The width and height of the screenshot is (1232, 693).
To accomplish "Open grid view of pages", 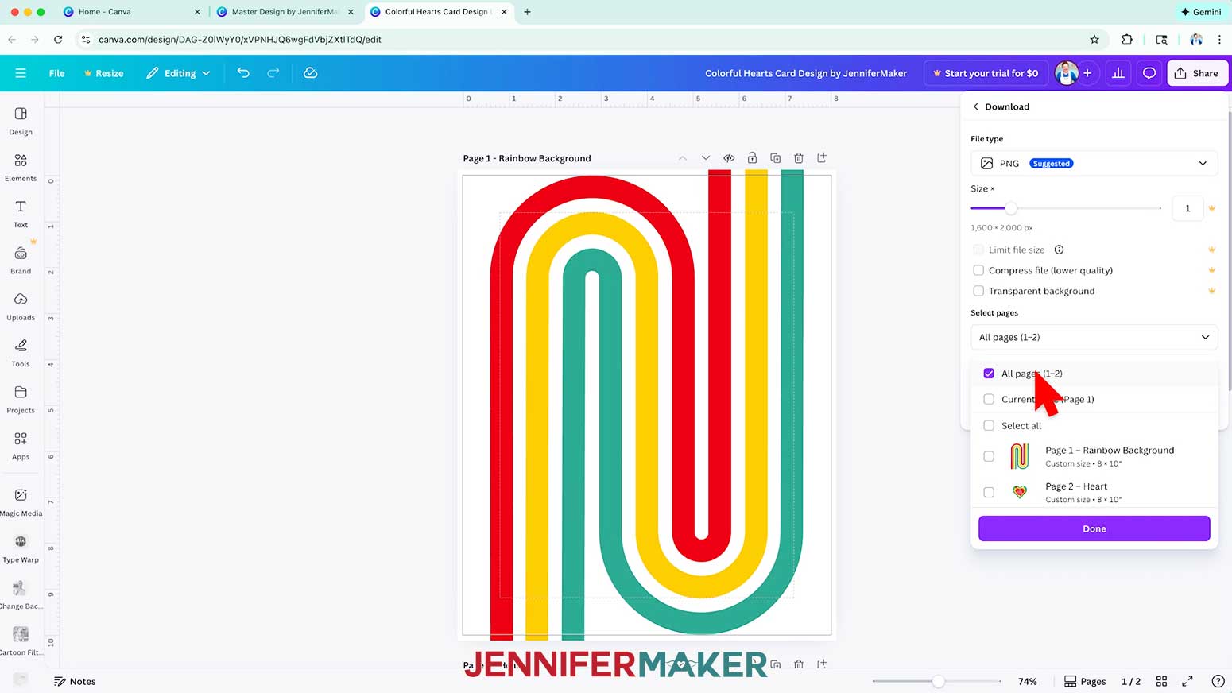I will tap(1161, 681).
